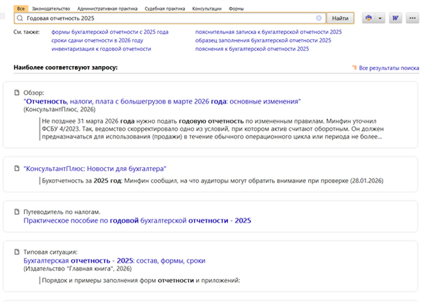Click inside the search query input field

coord(166,19)
